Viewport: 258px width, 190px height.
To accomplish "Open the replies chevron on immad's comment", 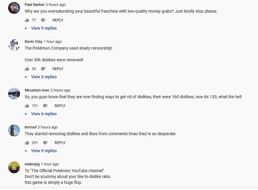I will point(26,151).
